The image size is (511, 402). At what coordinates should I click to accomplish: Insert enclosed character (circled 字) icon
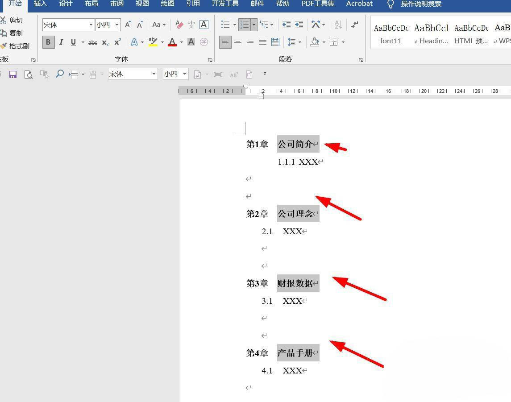point(204,42)
